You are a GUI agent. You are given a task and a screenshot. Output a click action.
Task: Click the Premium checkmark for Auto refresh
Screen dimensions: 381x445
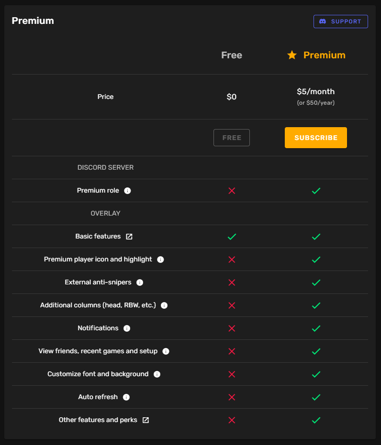pyautogui.click(x=316, y=397)
